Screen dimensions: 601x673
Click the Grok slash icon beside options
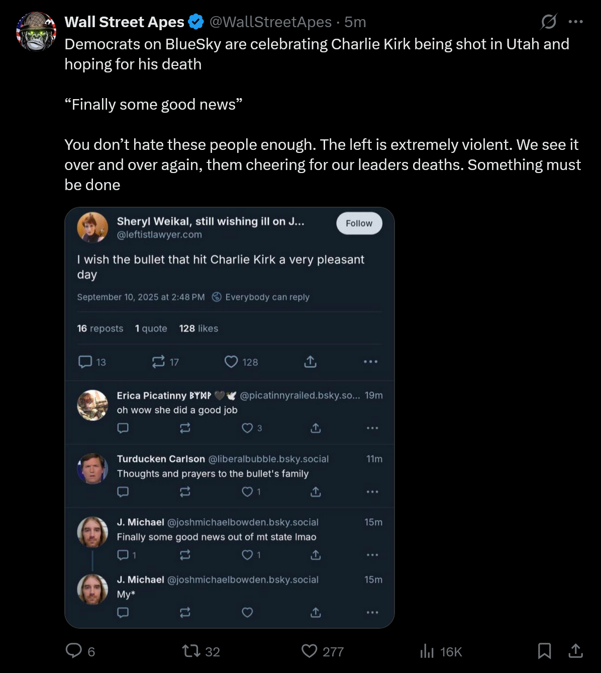point(548,22)
